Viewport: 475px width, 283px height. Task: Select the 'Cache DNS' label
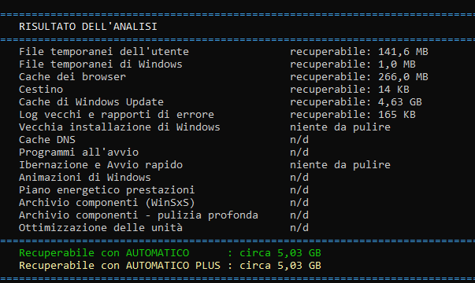47,140
